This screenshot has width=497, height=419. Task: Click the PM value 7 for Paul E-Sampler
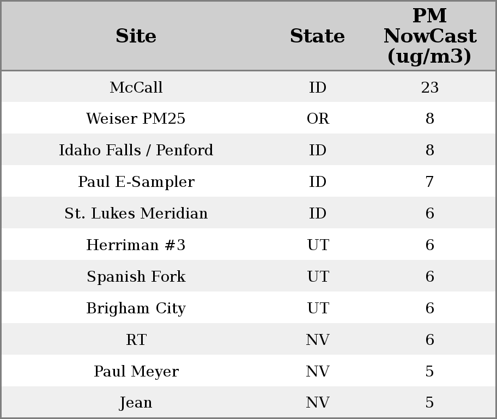[429, 182]
